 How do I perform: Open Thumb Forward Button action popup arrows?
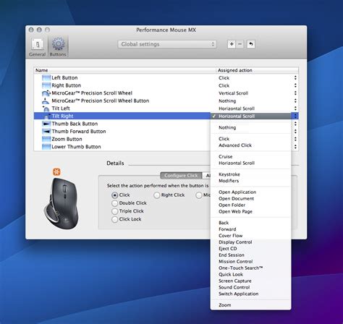pos(295,132)
